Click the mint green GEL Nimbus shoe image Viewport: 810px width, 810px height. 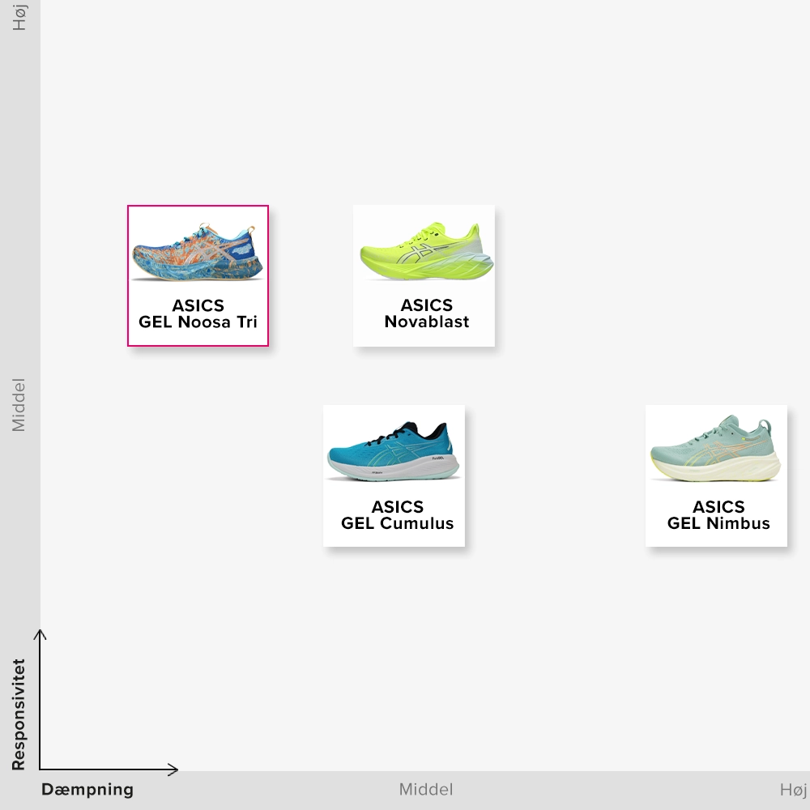point(716,452)
